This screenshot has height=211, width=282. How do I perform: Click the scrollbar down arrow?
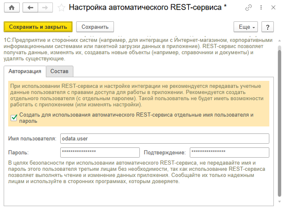point(279,201)
